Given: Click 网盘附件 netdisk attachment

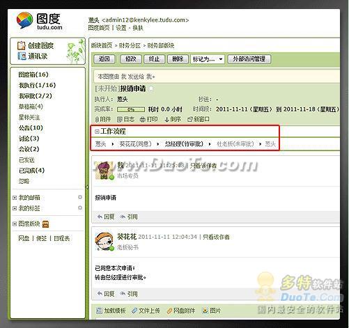Looking at the screenshot, I should coord(181,311).
